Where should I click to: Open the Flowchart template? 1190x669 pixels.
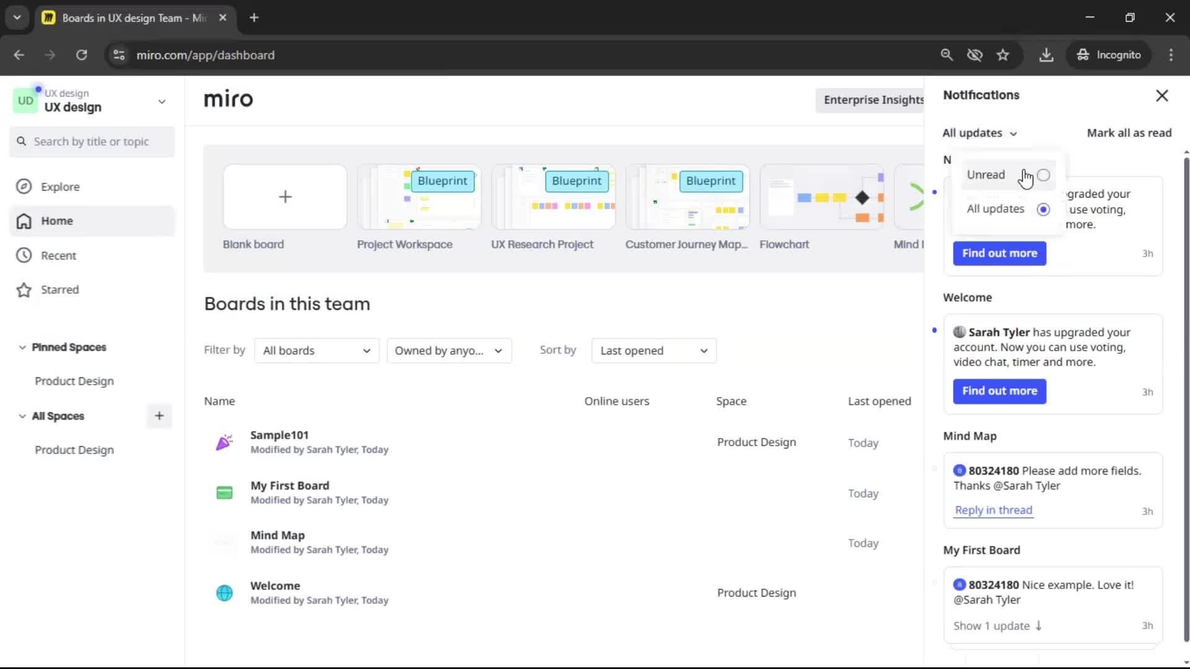[x=822, y=197]
